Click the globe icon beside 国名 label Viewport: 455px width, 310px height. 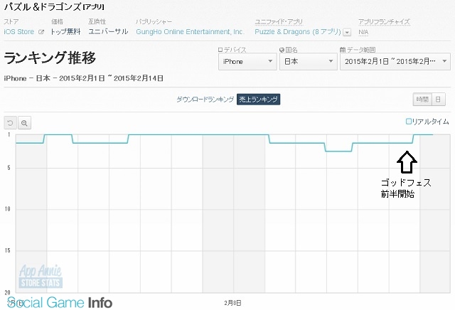(282, 49)
